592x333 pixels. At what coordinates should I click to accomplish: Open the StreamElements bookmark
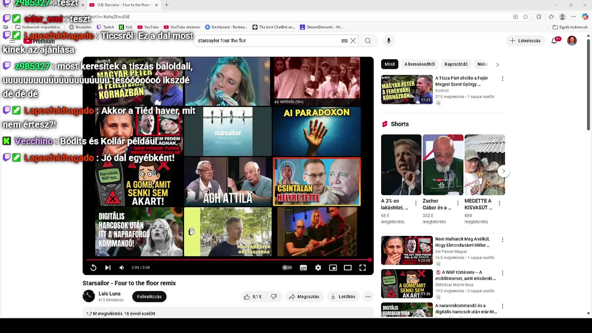321,27
